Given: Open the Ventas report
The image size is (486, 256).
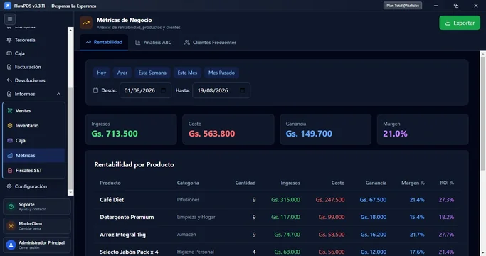Looking at the screenshot, I should tap(34, 111).
